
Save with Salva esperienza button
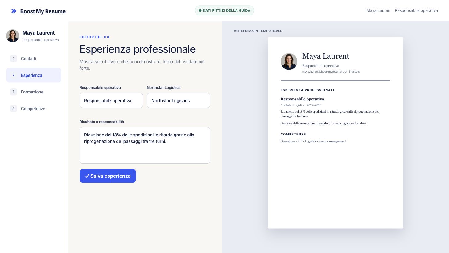point(108,176)
